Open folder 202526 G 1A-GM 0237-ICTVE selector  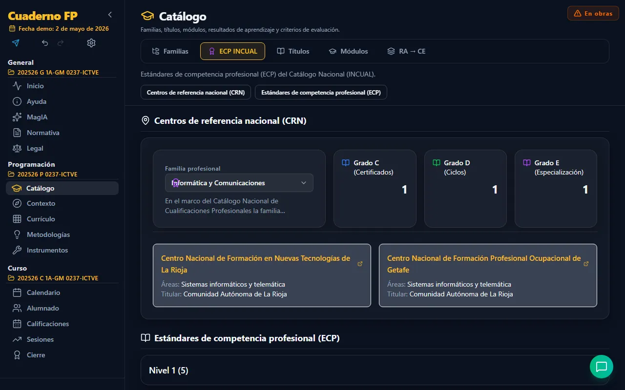54,73
